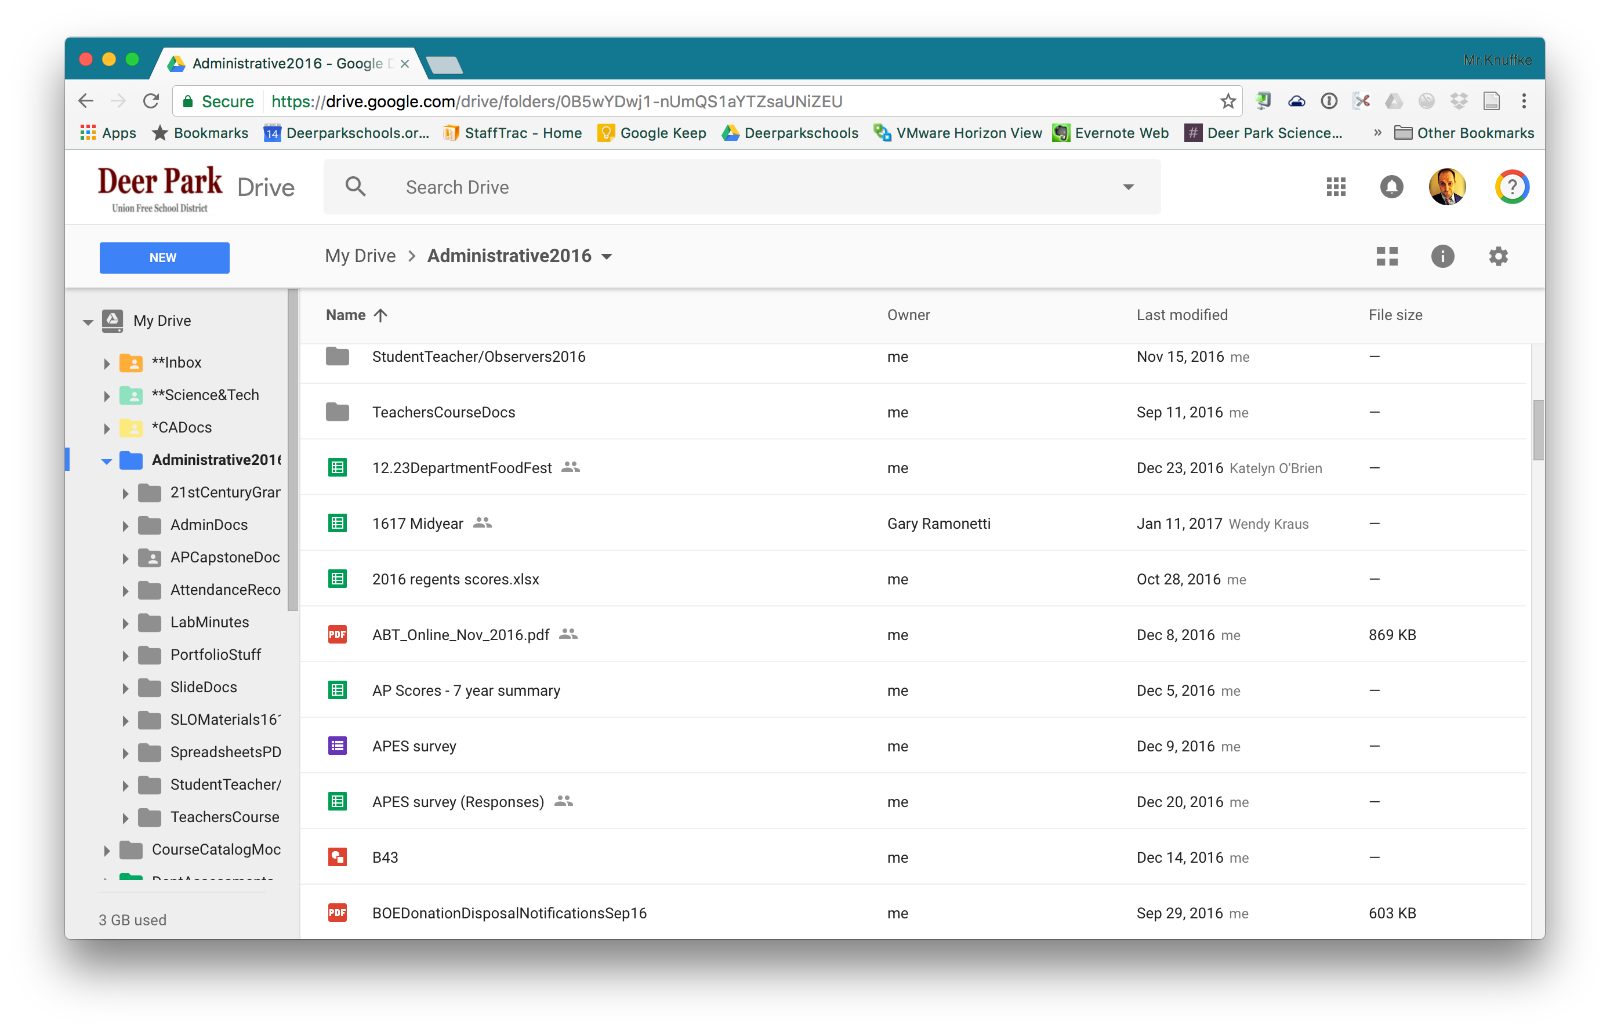Open the Google apps launcher grid
Image resolution: width=1610 pixels, height=1032 pixels.
pos(1336,187)
